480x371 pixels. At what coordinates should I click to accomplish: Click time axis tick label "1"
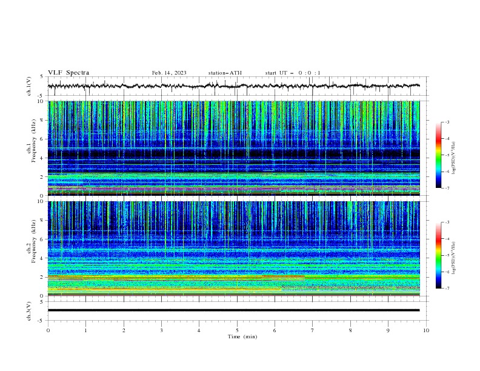[85, 330]
